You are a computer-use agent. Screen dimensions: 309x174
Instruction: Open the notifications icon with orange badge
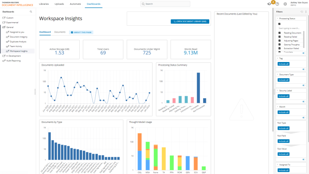coord(269,4)
